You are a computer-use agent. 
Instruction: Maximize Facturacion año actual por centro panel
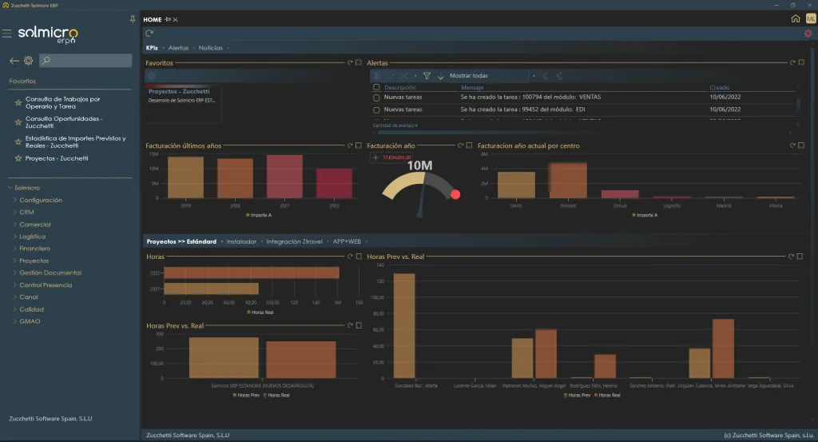point(801,145)
